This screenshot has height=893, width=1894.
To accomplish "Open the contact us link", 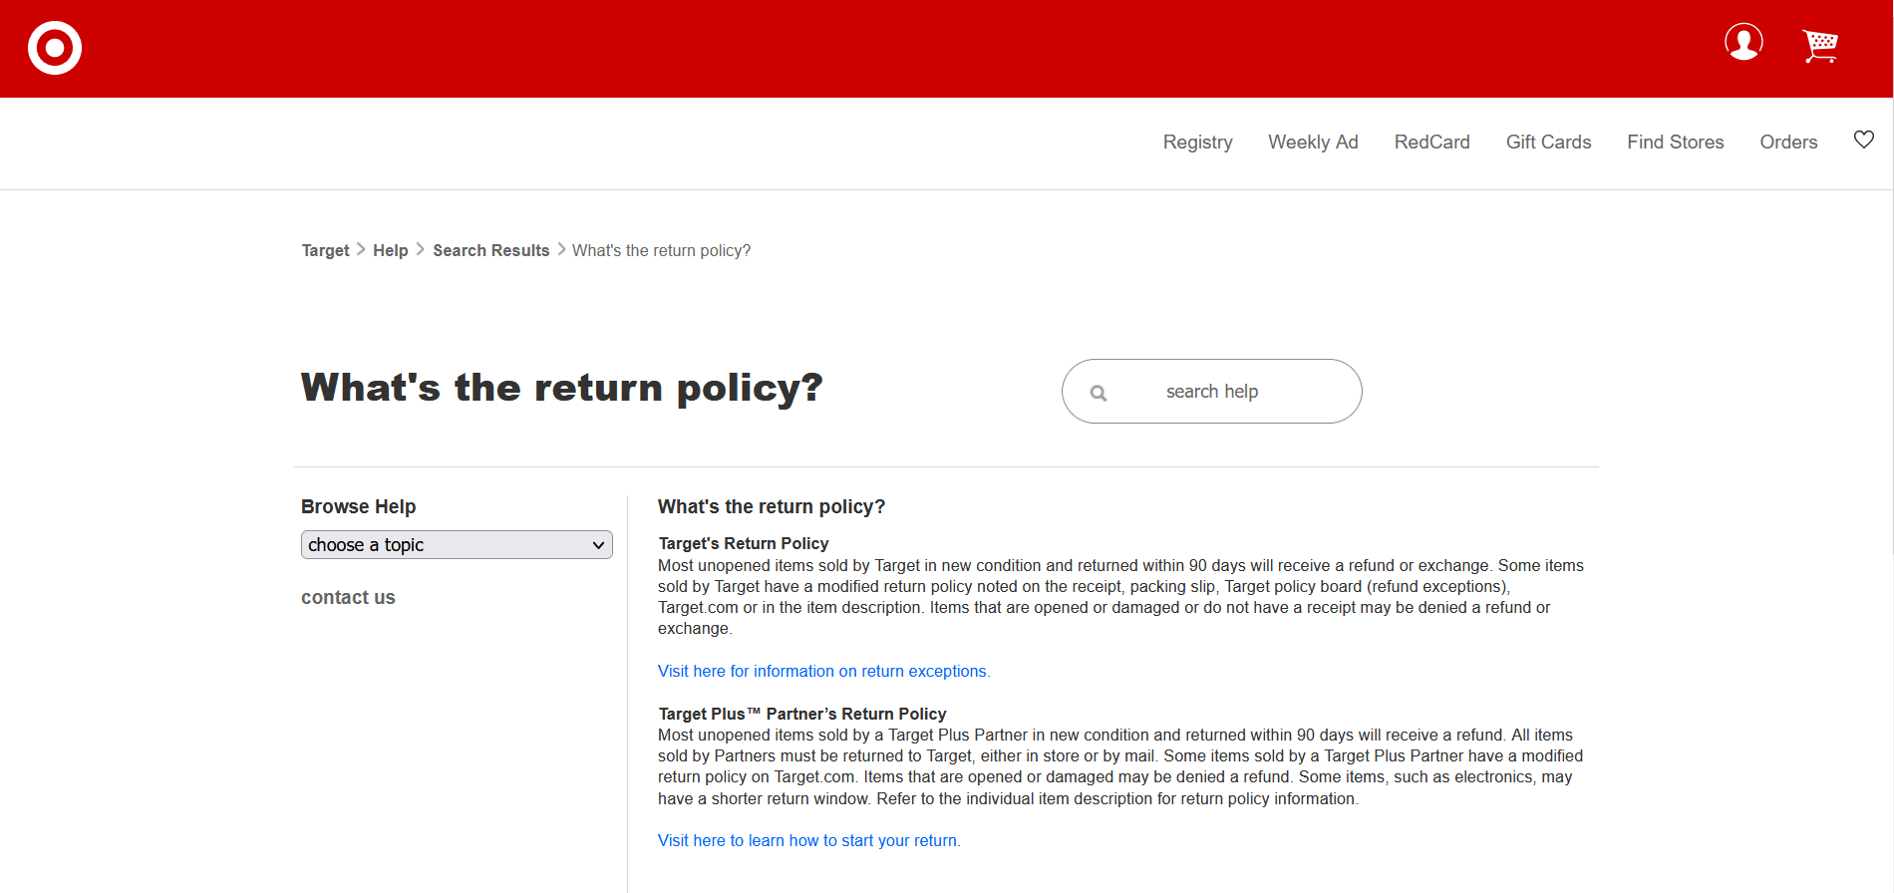I will click(x=348, y=598).
